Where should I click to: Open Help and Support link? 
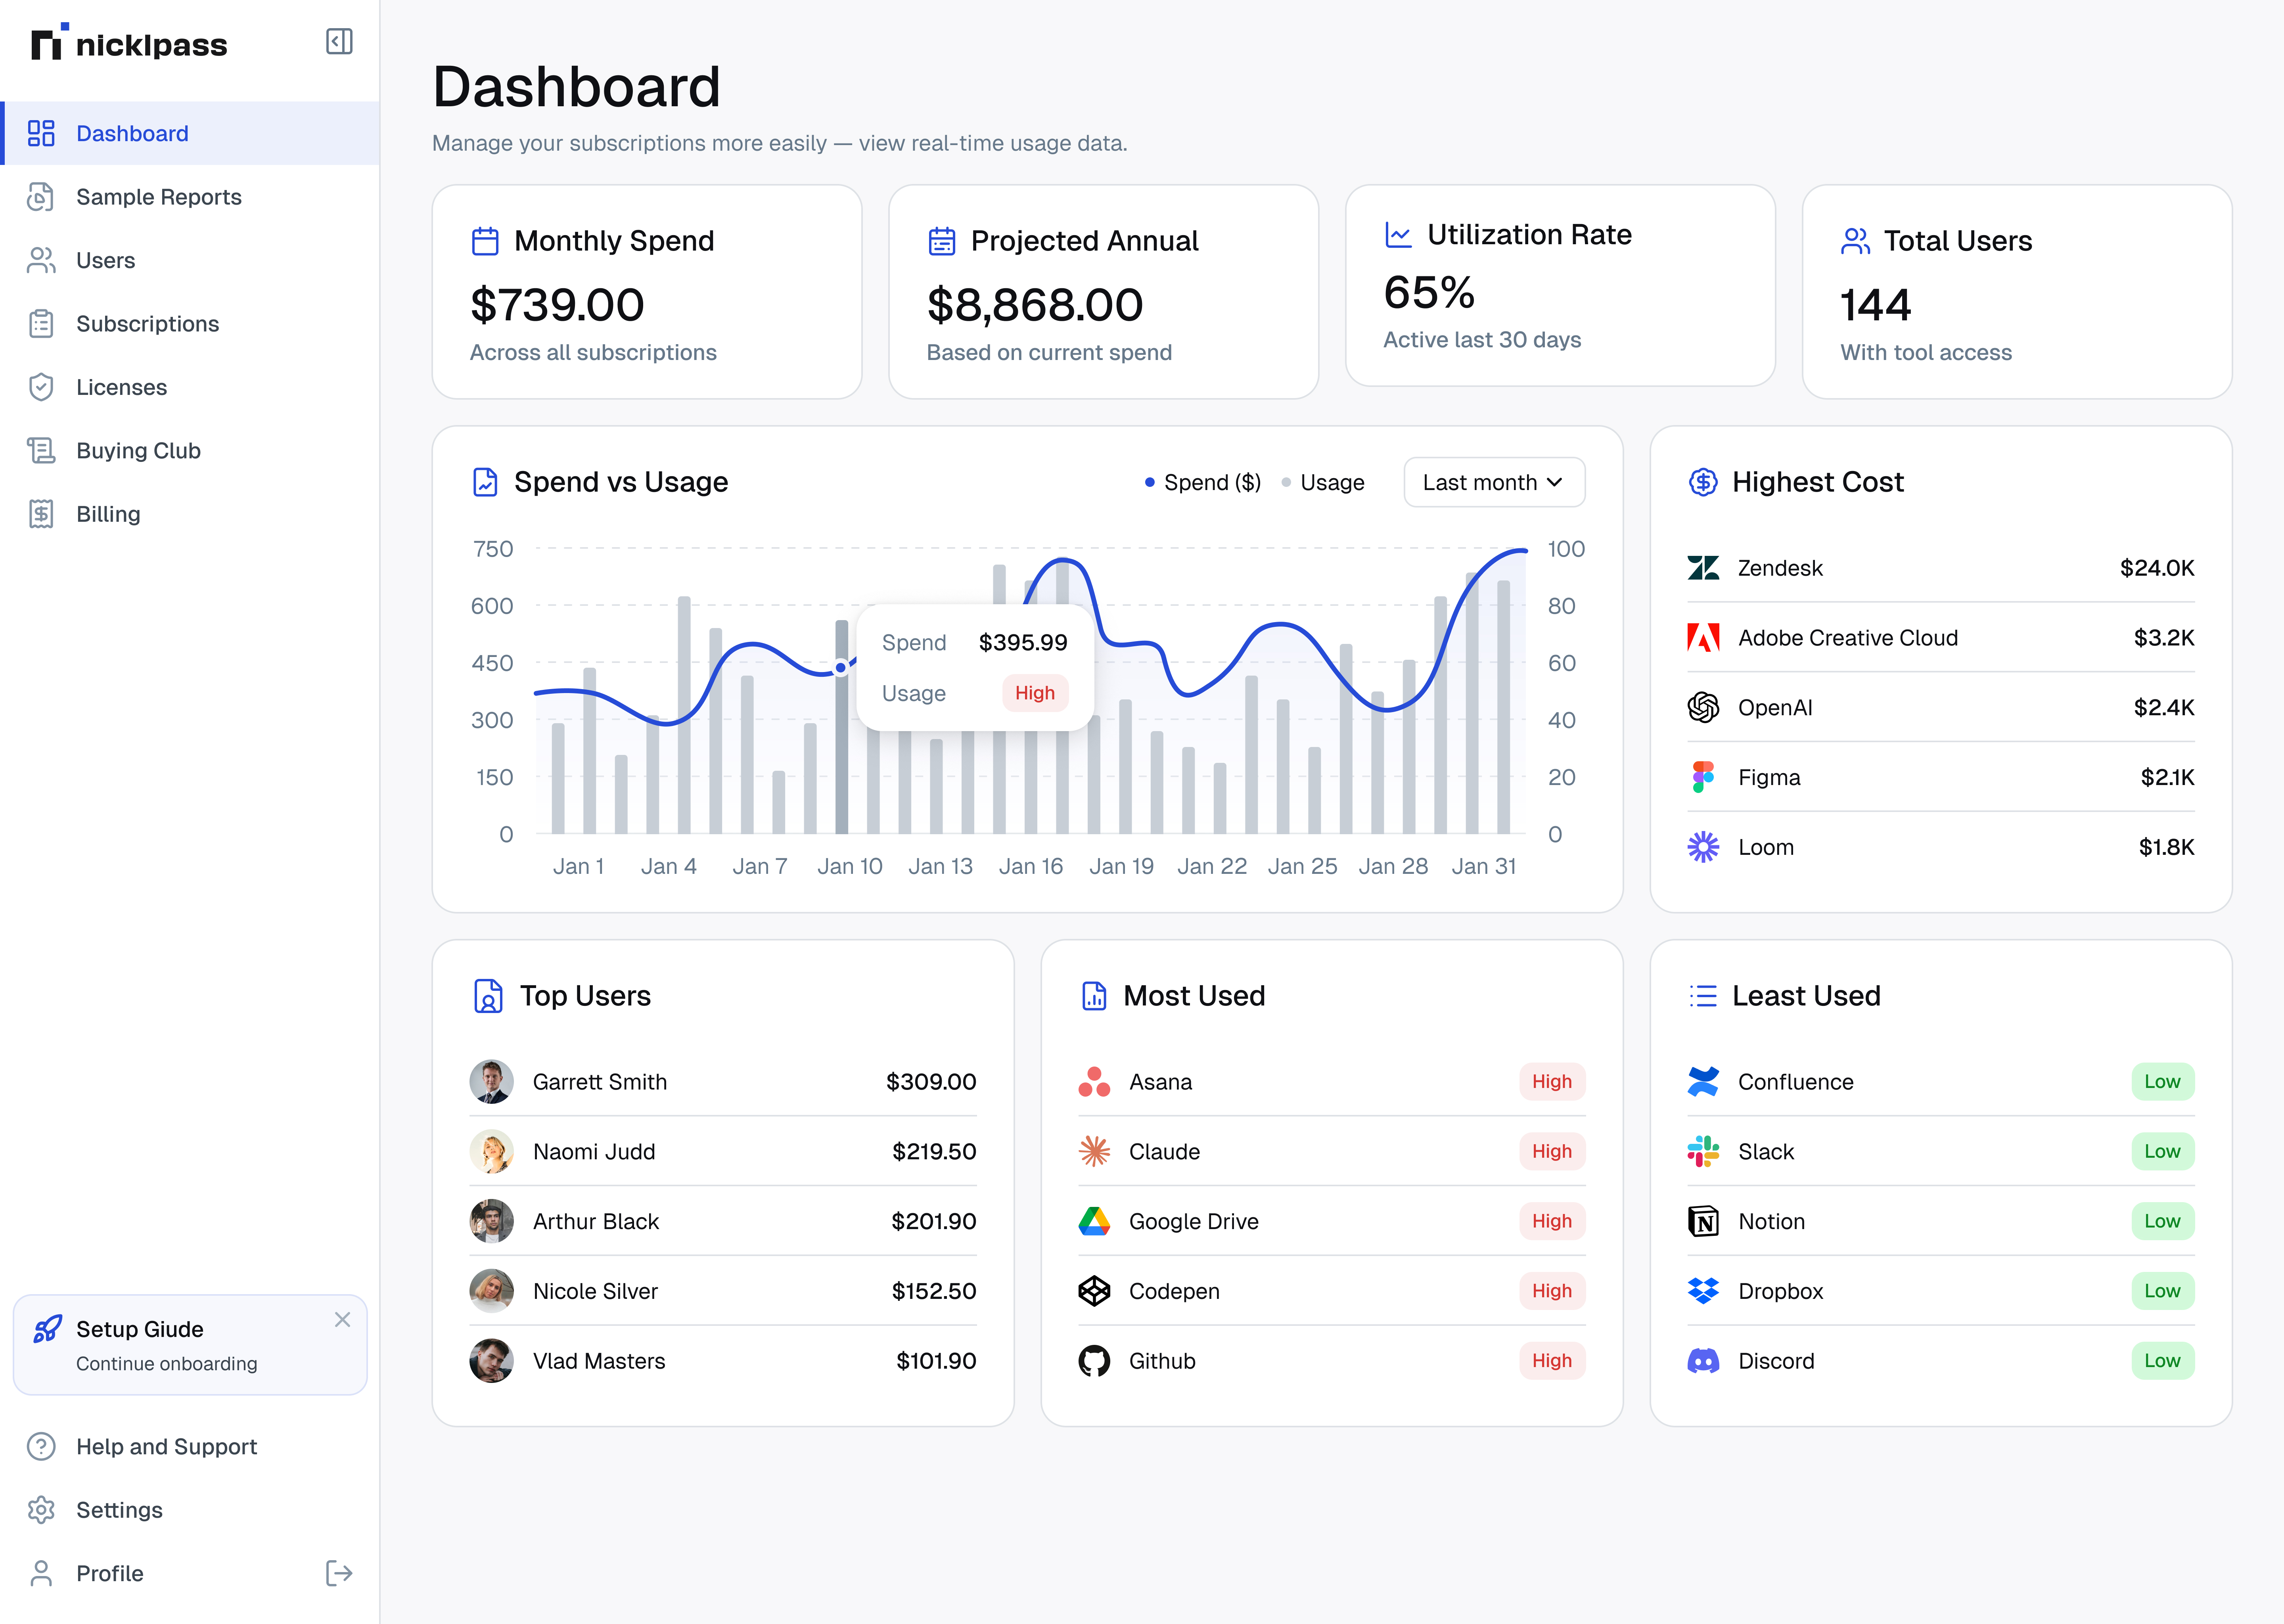166,1447
